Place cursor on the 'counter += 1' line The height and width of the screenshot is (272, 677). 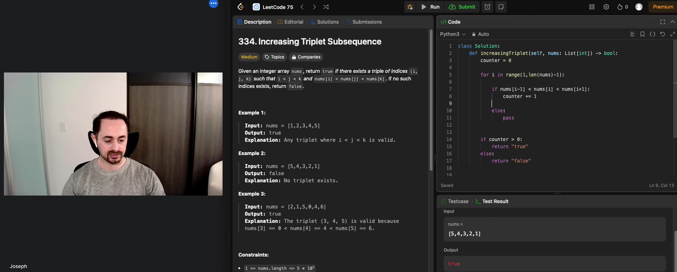click(520, 96)
